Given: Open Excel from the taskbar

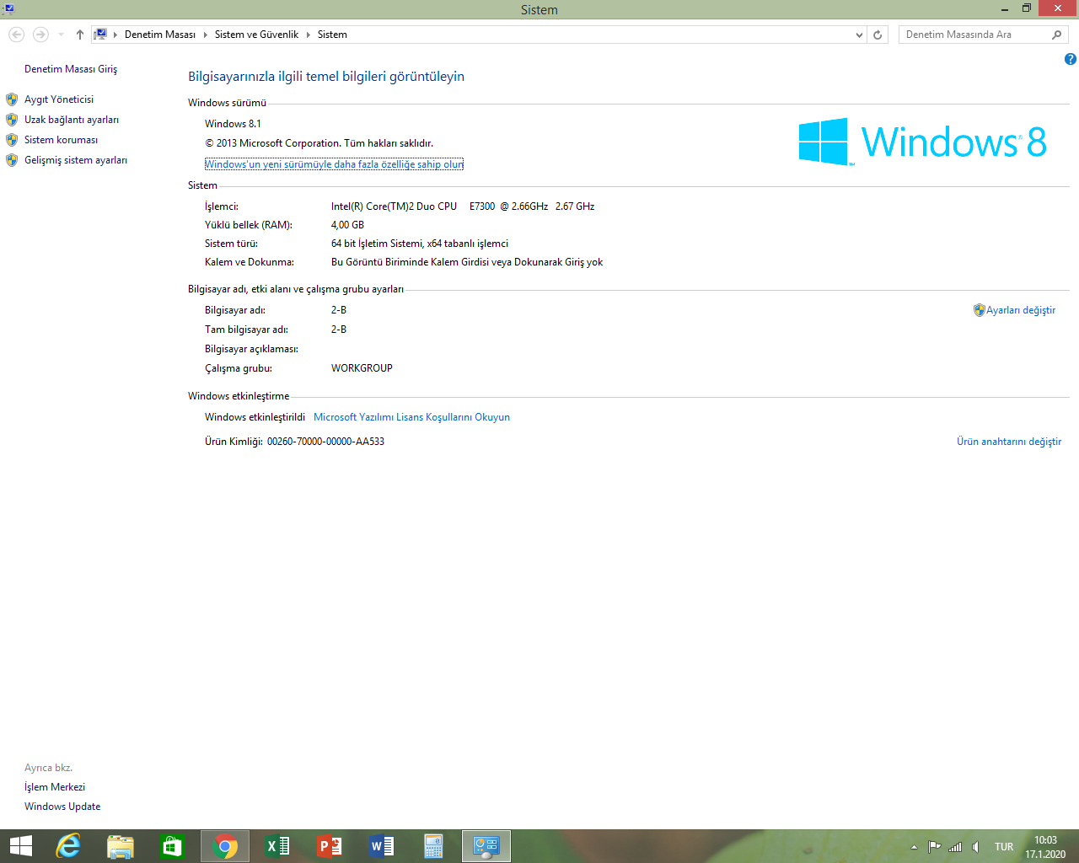Looking at the screenshot, I should pos(277,846).
